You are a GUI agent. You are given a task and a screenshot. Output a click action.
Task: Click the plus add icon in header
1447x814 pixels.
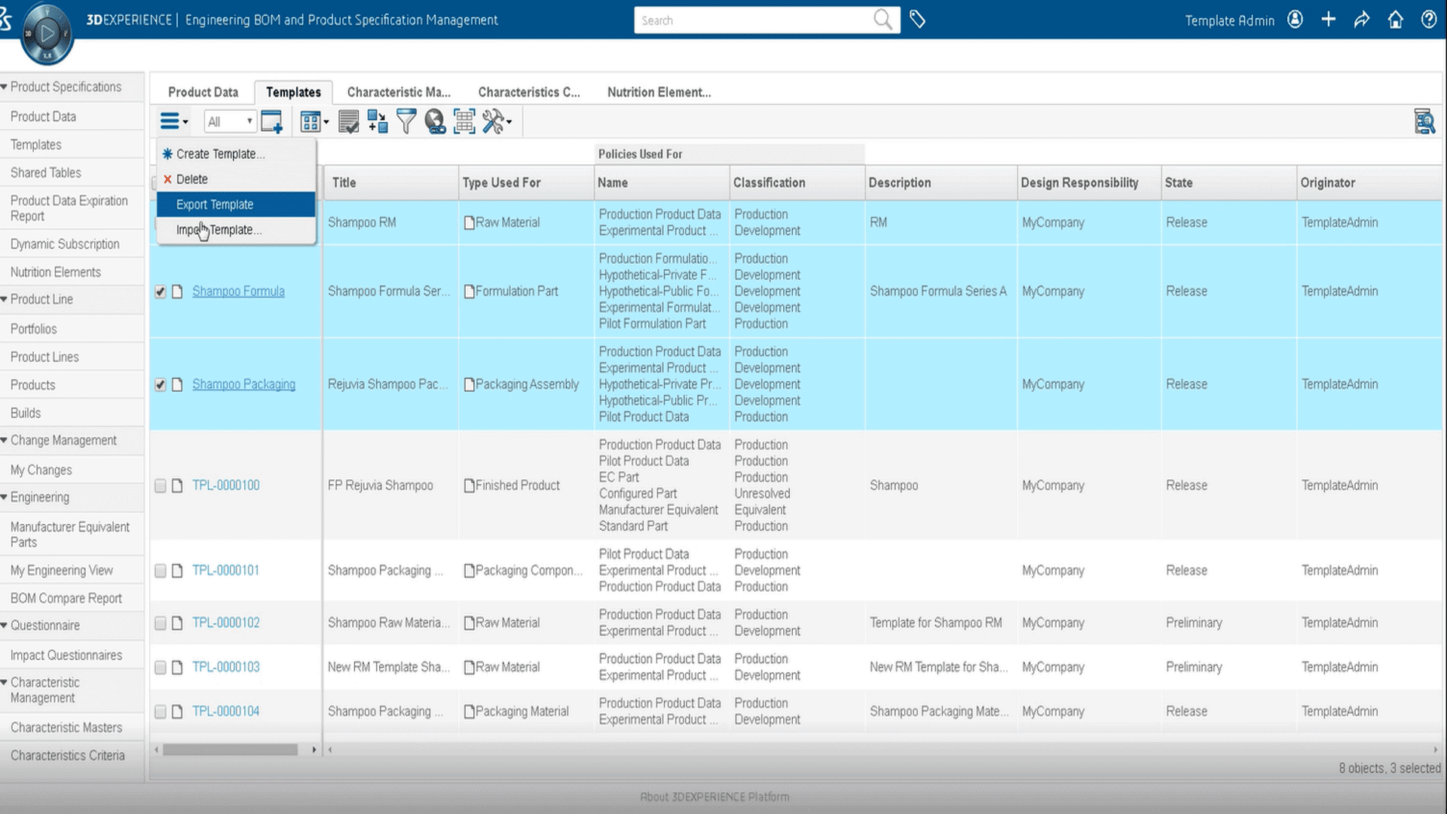(x=1328, y=20)
